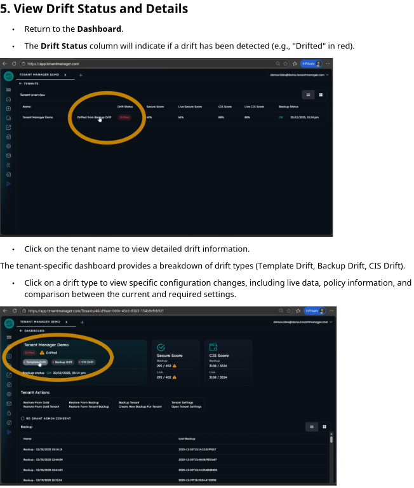Select the Template Drift chip
Viewport: 414px width, 488px height.
(x=36, y=362)
